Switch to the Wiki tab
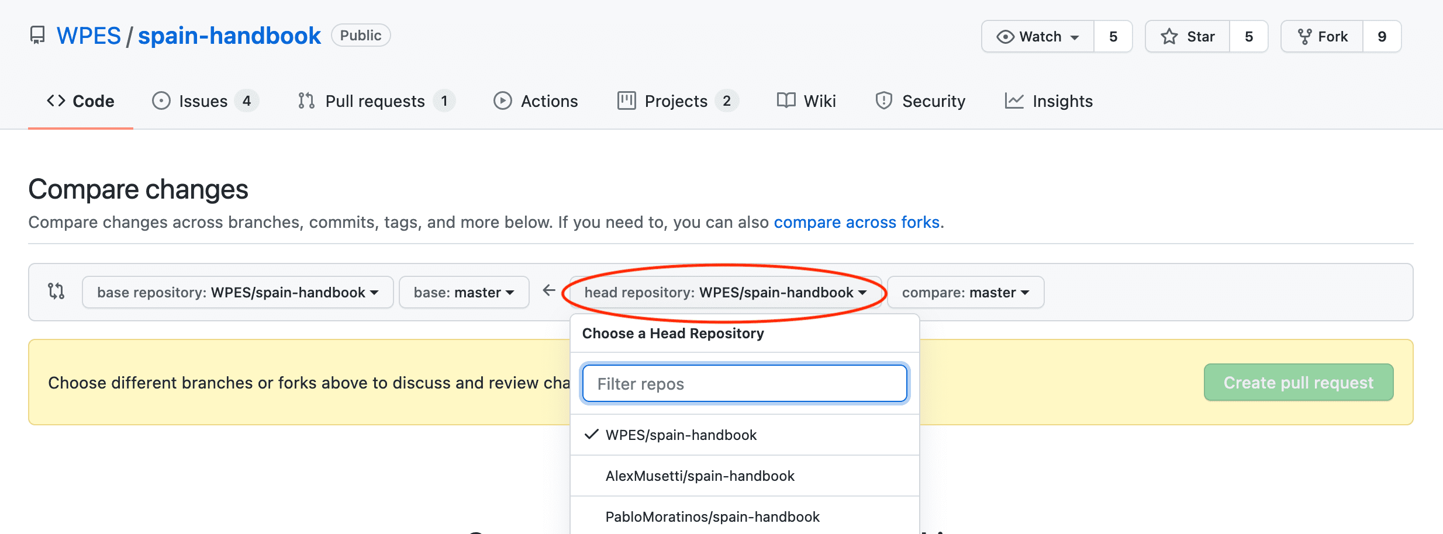The image size is (1443, 534). [x=806, y=101]
